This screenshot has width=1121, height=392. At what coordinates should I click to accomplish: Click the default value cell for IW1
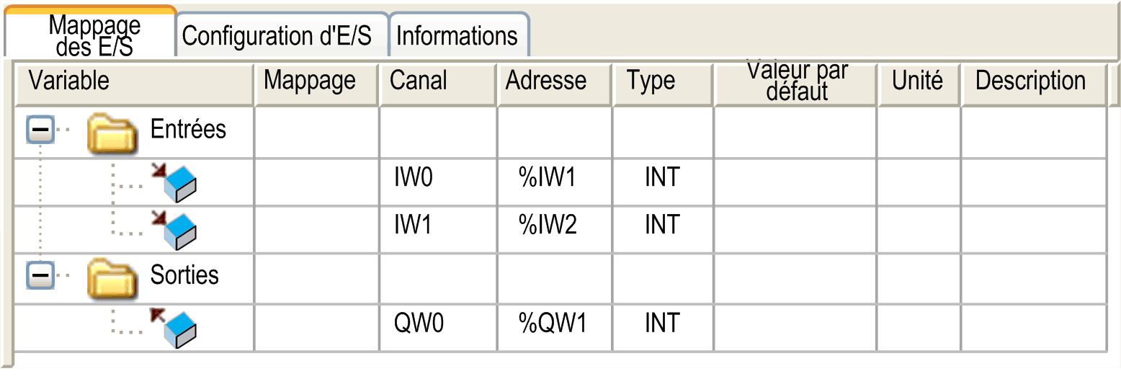(x=795, y=230)
